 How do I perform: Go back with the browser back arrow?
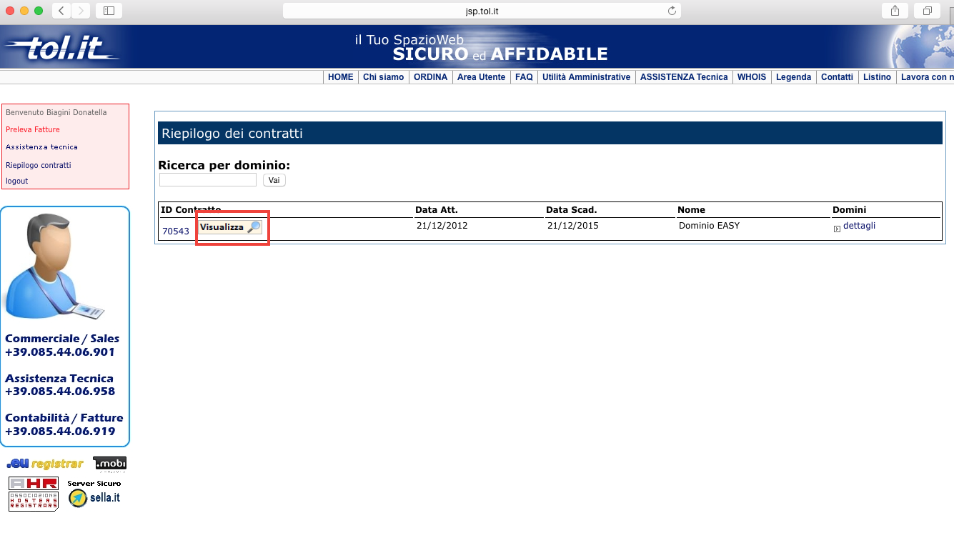[61, 11]
